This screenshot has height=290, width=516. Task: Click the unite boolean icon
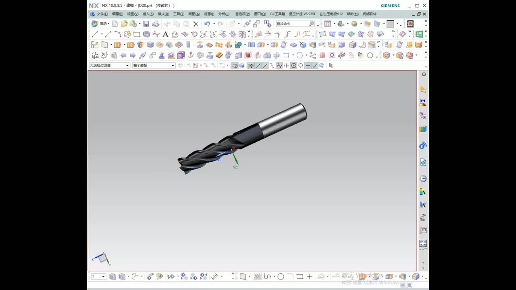pyautogui.click(x=238, y=45)
